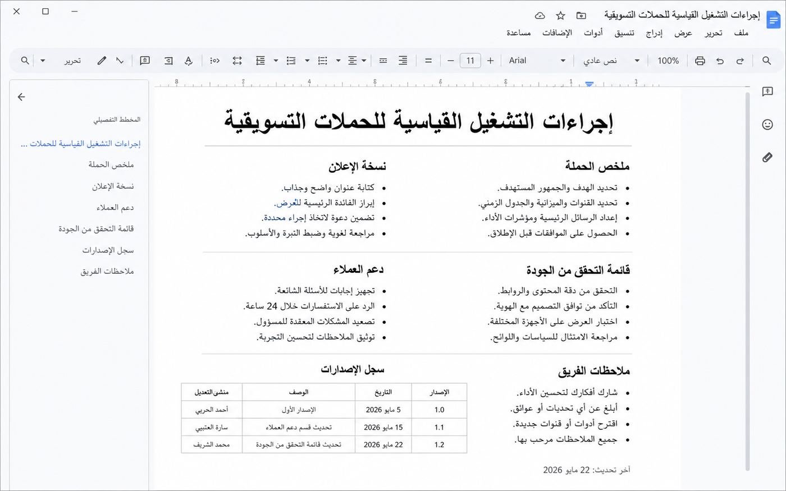The image size is (786, 491).
Task: Click the indent icon beside the comment button
Action: (x=168, y=61)
